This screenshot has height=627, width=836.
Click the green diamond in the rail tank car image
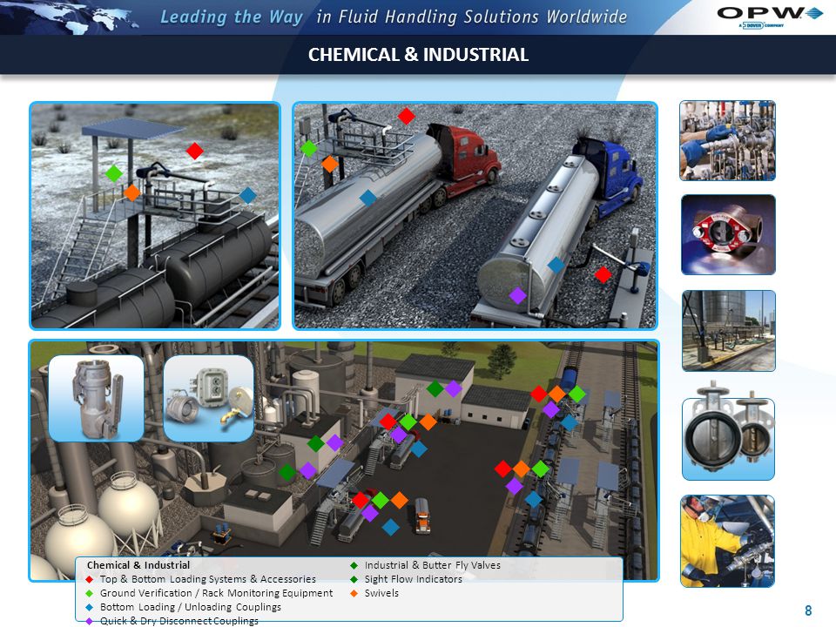click(x=113, y=173)
